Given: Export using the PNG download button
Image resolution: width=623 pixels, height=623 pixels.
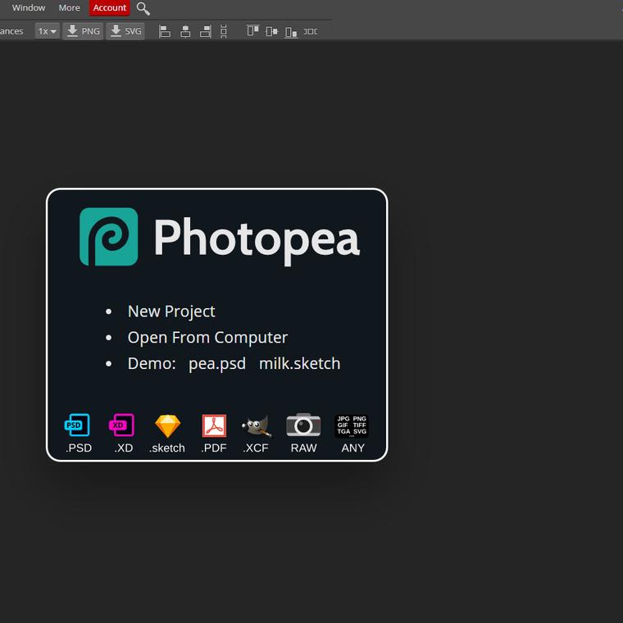Looking at the screenshot, I should [x=84, y=31].
